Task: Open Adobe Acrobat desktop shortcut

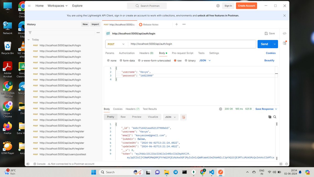Action: 8,69
